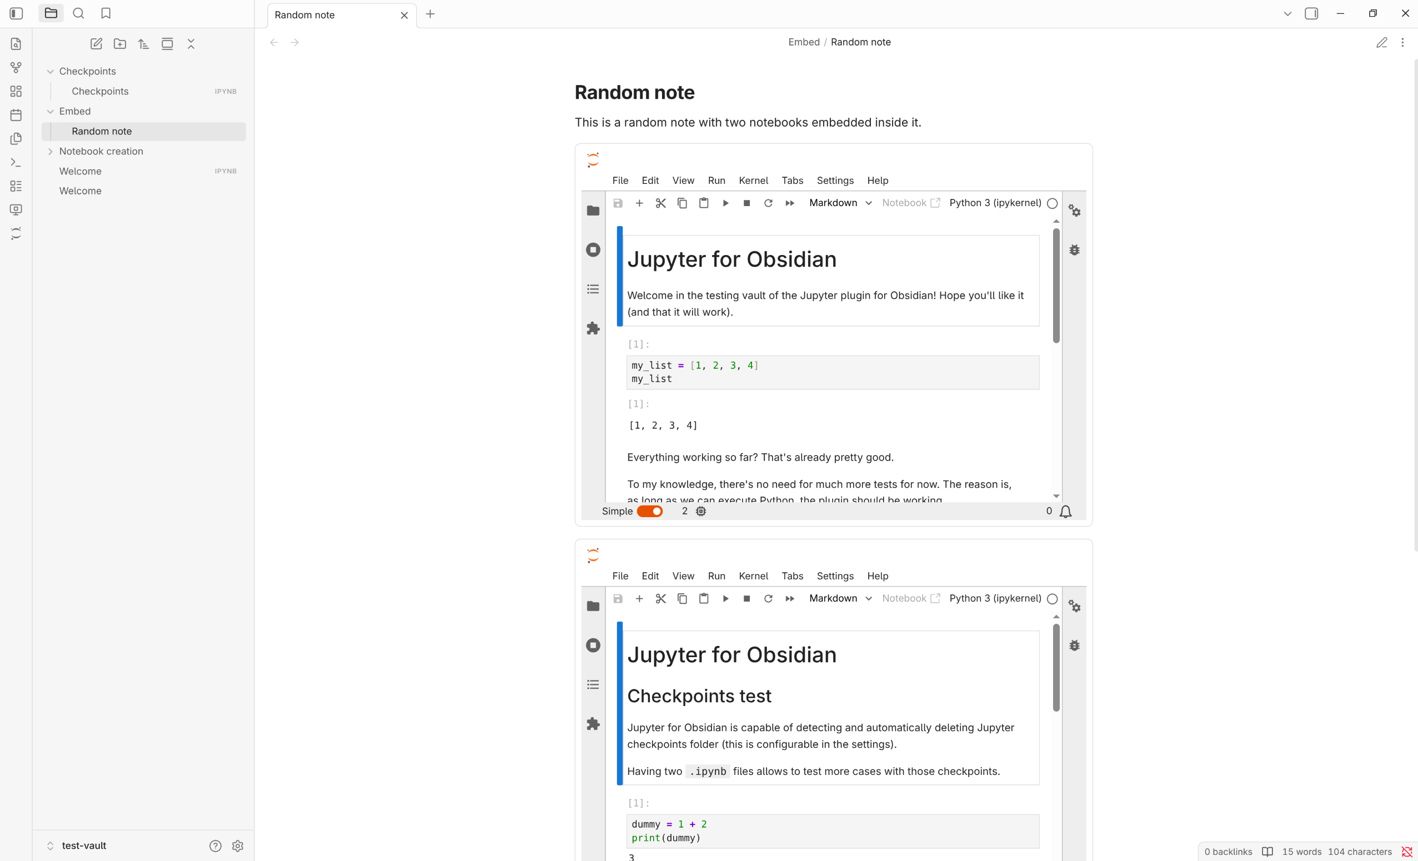Click the Jupyter ribbon icon in left bar
This screenshot has width=1418, height=861.
coord(16,233)
